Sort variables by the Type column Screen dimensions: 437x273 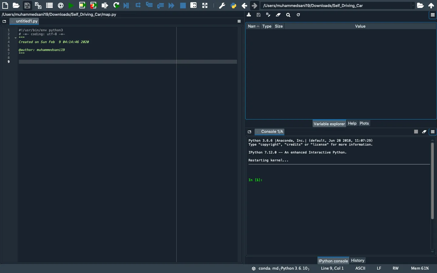[267, 26]
